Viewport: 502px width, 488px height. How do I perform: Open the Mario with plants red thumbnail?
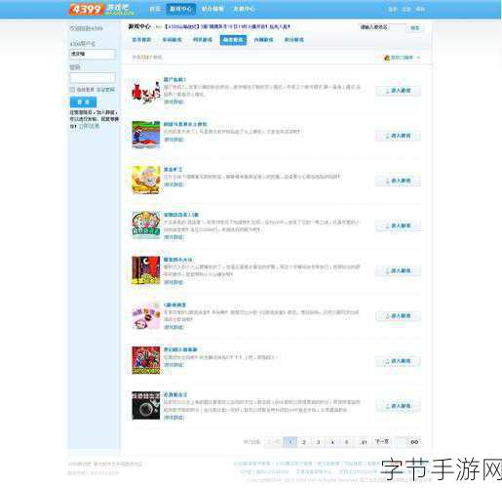pos(146,360)
